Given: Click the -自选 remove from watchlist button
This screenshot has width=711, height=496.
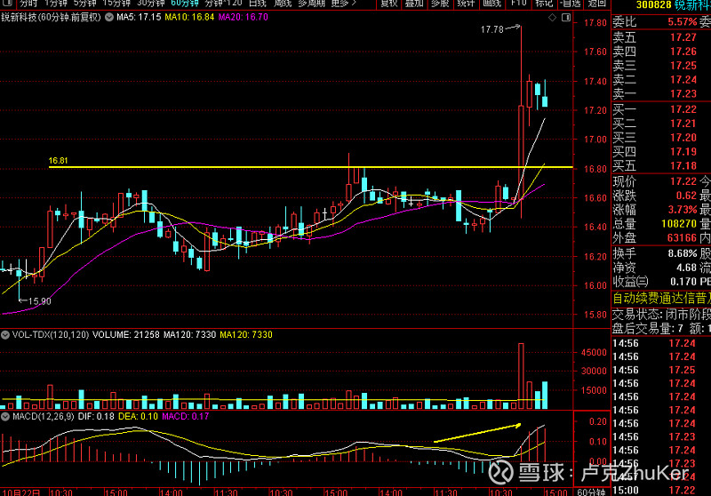Looking at the screenshot, I should point(571,4).
